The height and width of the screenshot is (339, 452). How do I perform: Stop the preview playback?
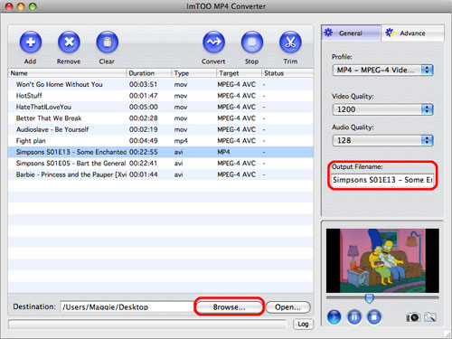374,317
